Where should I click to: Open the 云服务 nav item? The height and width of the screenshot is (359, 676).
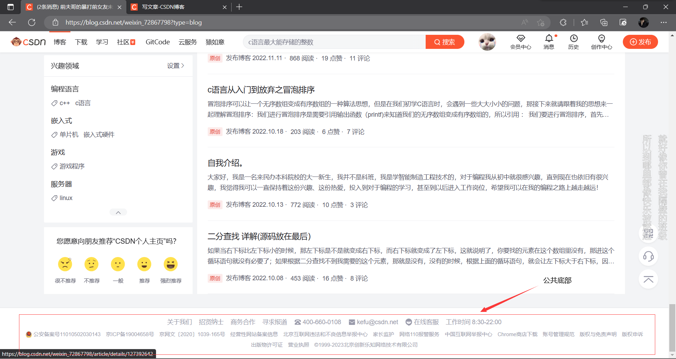188,42
